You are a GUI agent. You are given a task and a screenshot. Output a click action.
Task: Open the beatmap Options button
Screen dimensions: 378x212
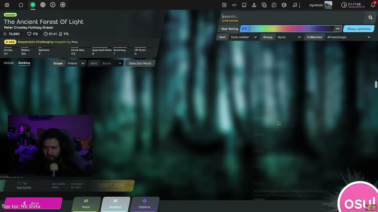(x=144, y=204)
